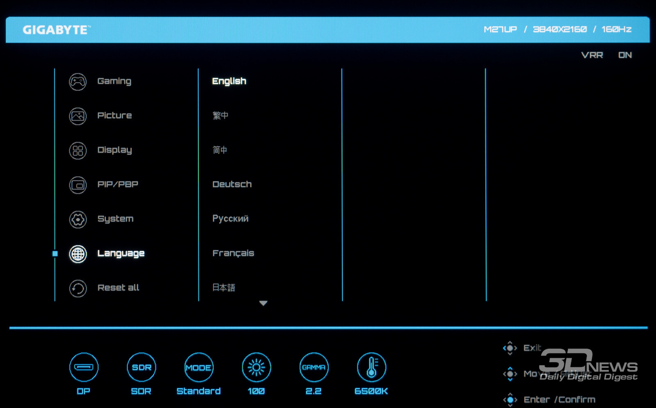Click the 6500K color temperature icon

coord(371,367)
